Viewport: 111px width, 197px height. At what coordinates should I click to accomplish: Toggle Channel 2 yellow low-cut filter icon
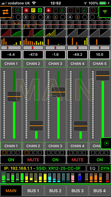coord(33,10)
